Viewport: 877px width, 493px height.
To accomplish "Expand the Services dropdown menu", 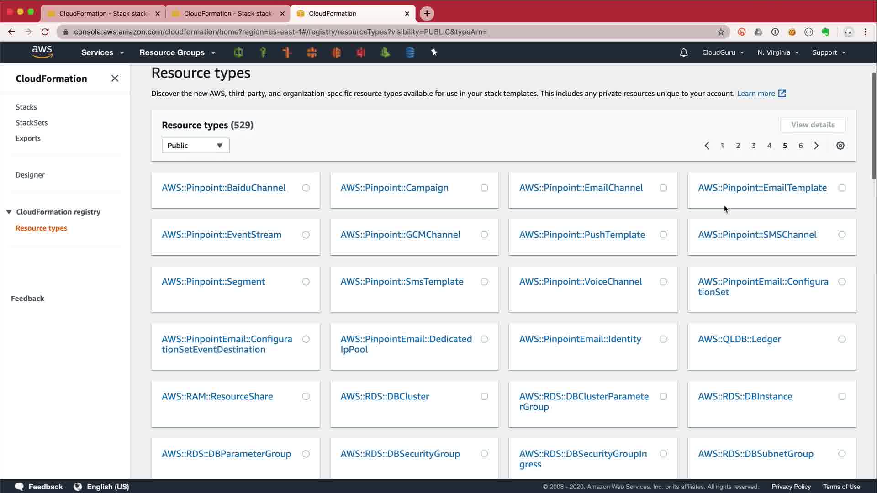I will (102, 52).
